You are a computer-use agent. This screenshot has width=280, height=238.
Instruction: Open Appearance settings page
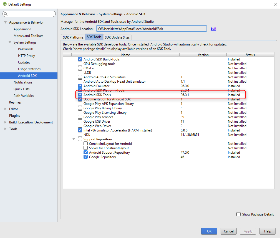coord(22,29)
